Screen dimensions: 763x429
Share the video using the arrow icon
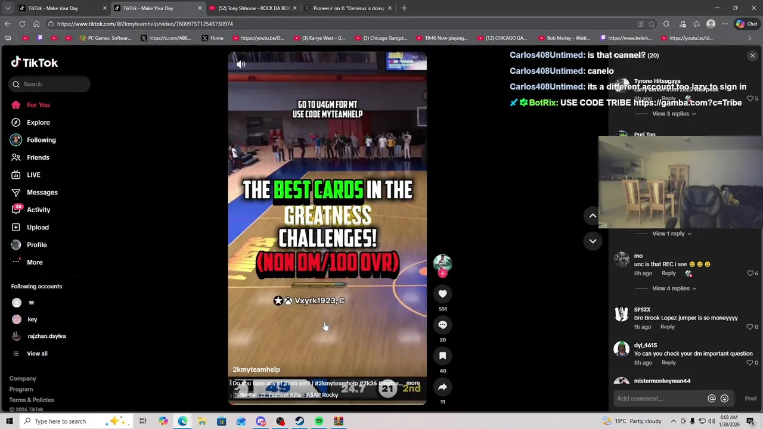click(x=442, y=387)
